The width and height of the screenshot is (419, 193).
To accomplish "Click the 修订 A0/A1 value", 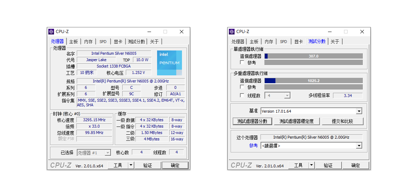I will coord(175,94).
